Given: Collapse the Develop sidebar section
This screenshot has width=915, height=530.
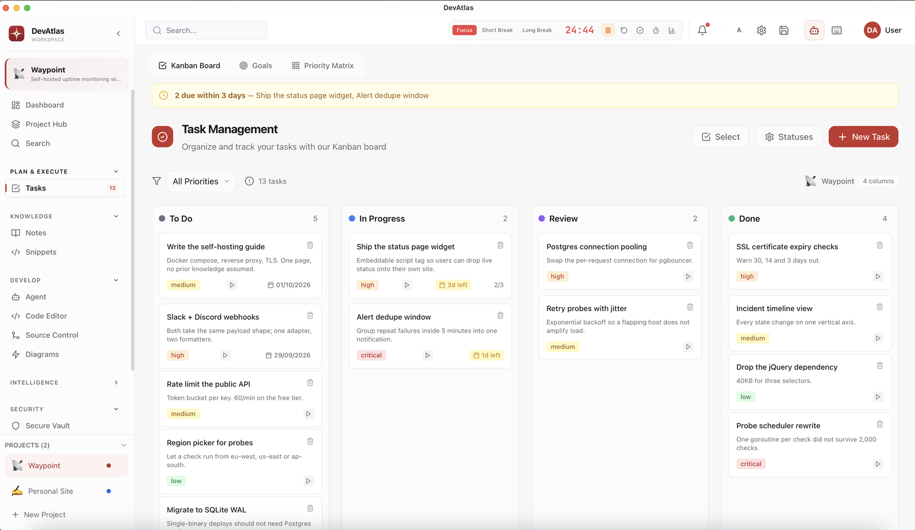Looking at the screenshot, I should (x=116, y=280).
